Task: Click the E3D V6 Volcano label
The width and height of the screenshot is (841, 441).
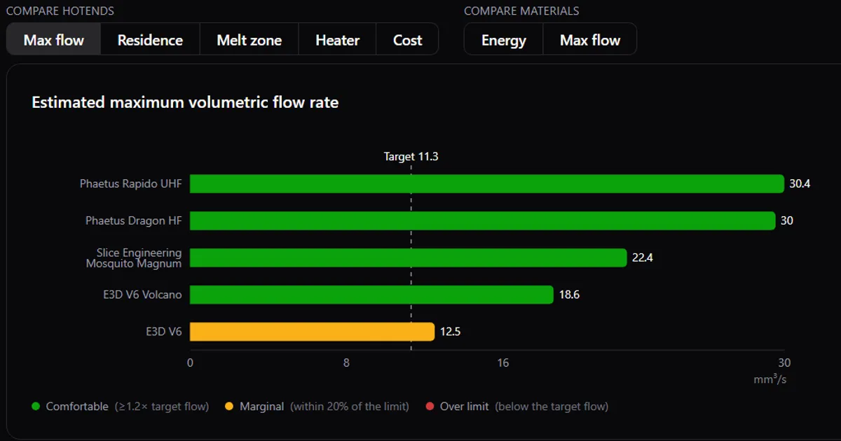Action: click(x=142, y=295)
